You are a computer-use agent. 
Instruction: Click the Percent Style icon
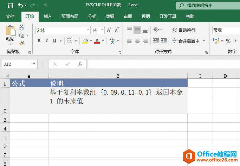[x=228, y=41]
